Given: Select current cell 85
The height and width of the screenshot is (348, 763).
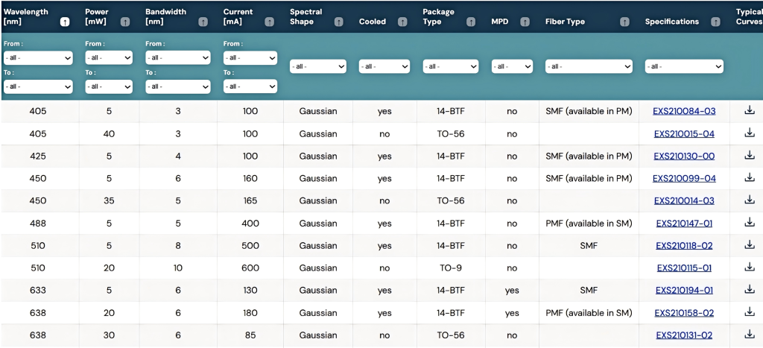Looking at the screenshot, I should pyautogui.click(x=250, y=335).
